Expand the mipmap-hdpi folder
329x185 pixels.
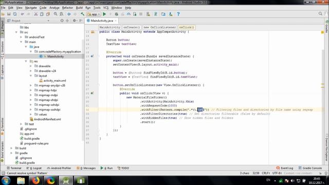[x=31, y=90]
